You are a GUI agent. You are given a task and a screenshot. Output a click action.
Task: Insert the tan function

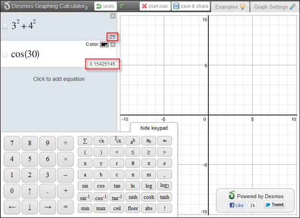pyautogui.click(x=117, y=186)
